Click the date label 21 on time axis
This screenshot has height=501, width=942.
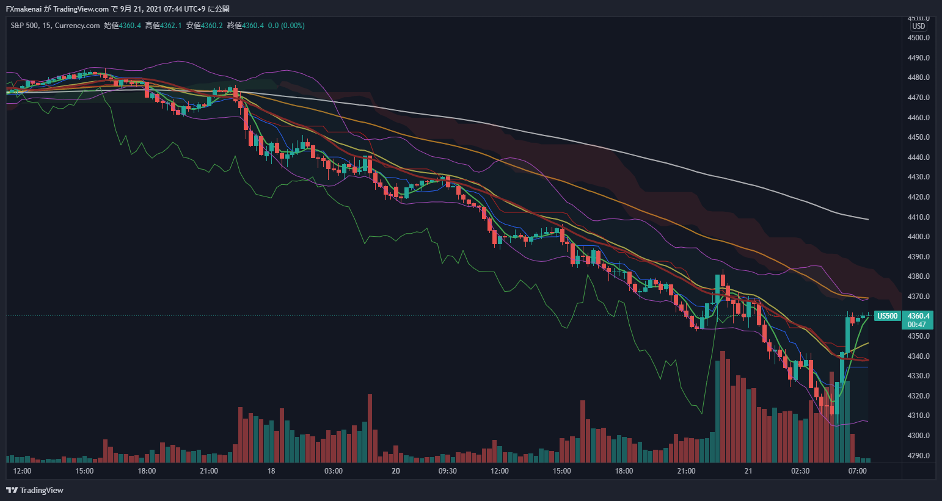coord(748,471)
